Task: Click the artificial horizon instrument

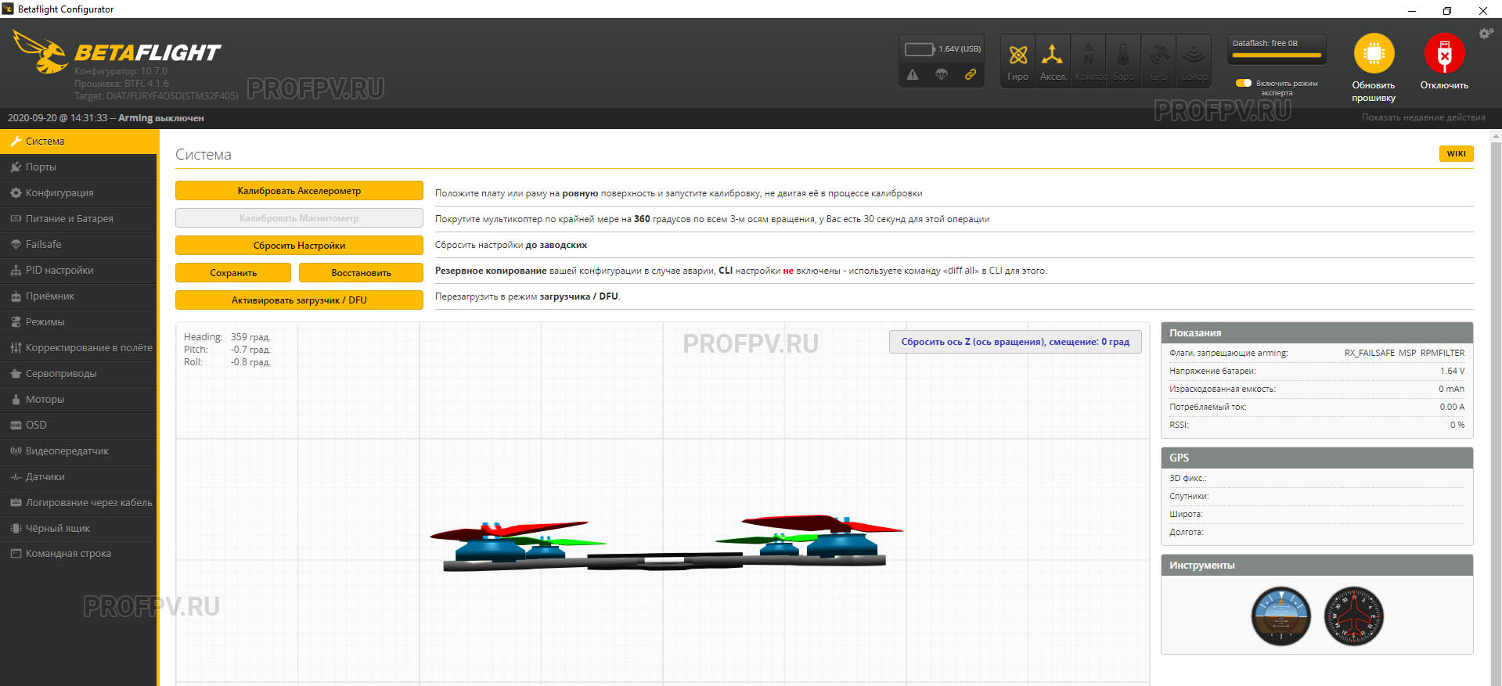Action: [x=1281, y=616]
